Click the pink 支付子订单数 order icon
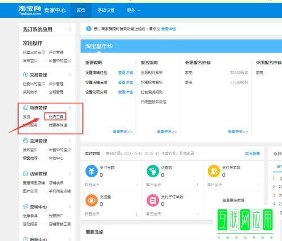Viewport: 282px width, 241px height. 153,200
